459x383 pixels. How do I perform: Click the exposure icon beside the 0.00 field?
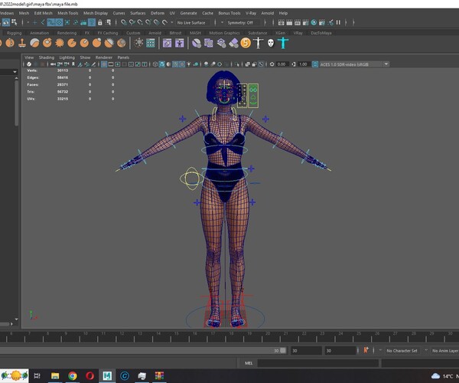272,64
